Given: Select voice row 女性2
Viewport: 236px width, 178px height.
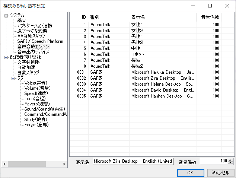Looking at the screenshot, I should tap(152, 31).
